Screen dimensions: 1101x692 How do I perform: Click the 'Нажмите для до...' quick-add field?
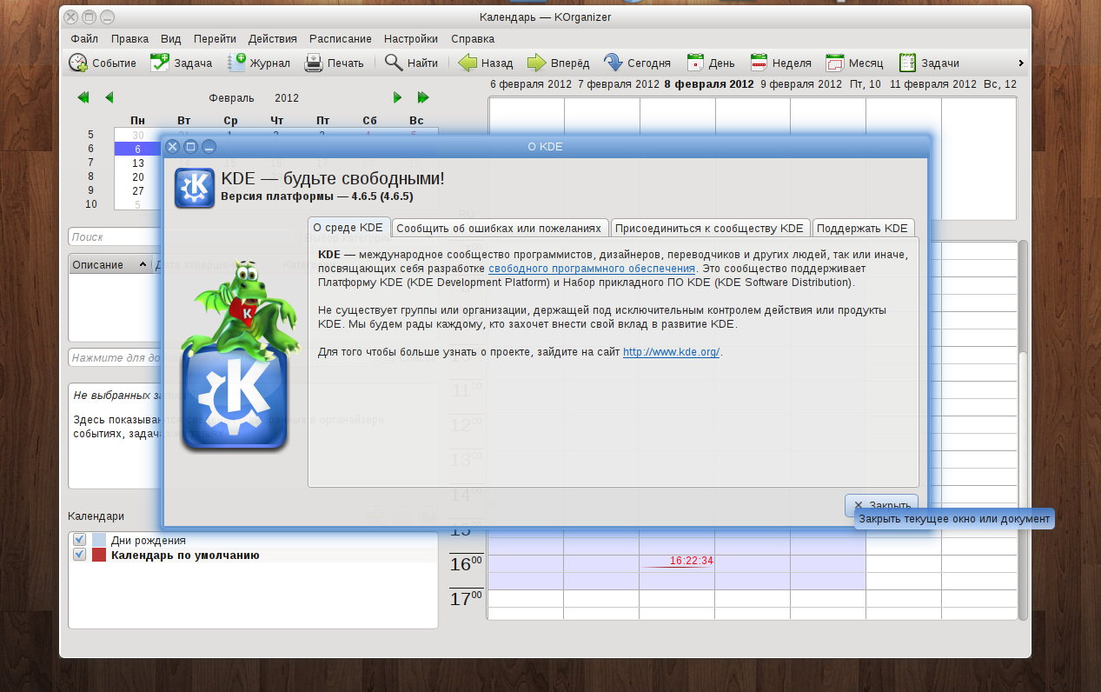[x=116, y=357]
